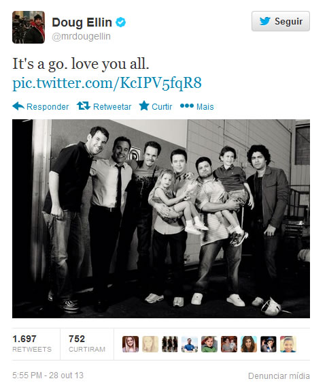Open last avatar on the right
The image size is (327, 383).
288,344
